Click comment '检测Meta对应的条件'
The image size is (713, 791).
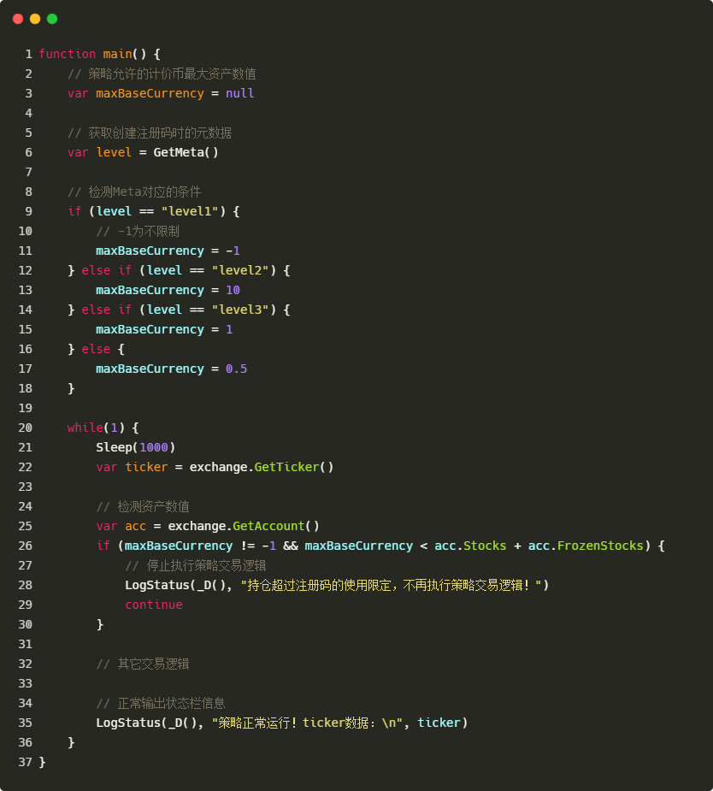click(144, 192)
